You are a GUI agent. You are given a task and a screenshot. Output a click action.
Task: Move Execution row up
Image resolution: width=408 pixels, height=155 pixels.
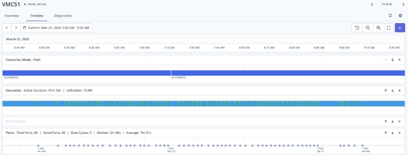(386, 90)
